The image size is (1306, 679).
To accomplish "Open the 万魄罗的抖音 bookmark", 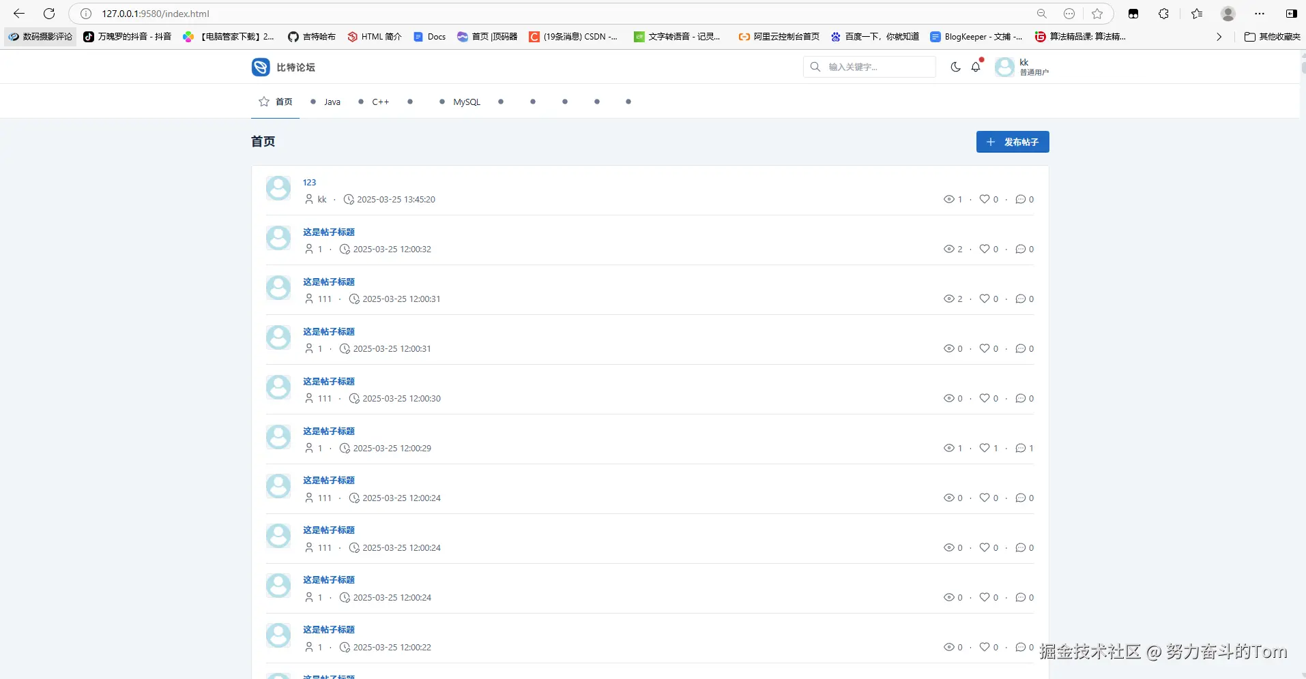I will coord(128,37).
